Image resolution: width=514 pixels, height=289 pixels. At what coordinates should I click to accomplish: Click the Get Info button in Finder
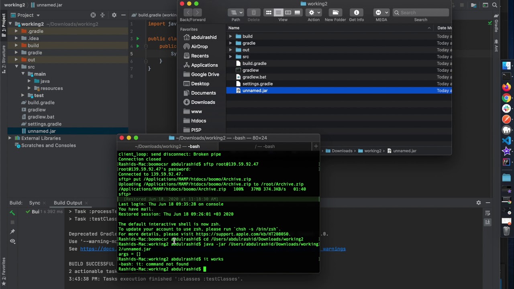pos(356,13)
